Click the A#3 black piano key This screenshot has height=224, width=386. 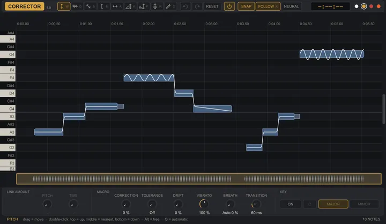8,124
